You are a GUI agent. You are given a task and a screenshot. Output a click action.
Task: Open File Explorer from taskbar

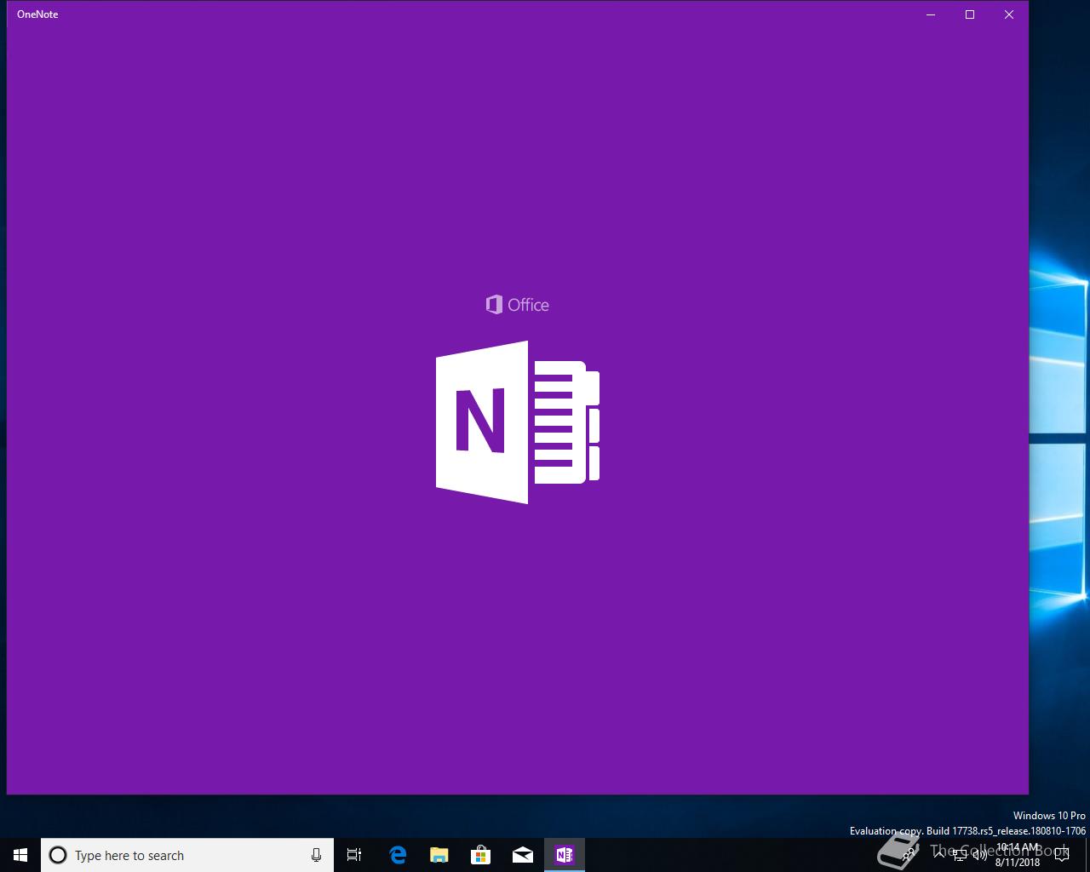point(439,855)
